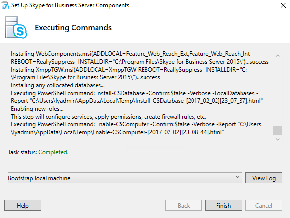Image resolution: width=290 pixels, height=218 pixels.
Task: Click the log scrollbar thumb
Action: pyautogui.click(x=278, y=130)
